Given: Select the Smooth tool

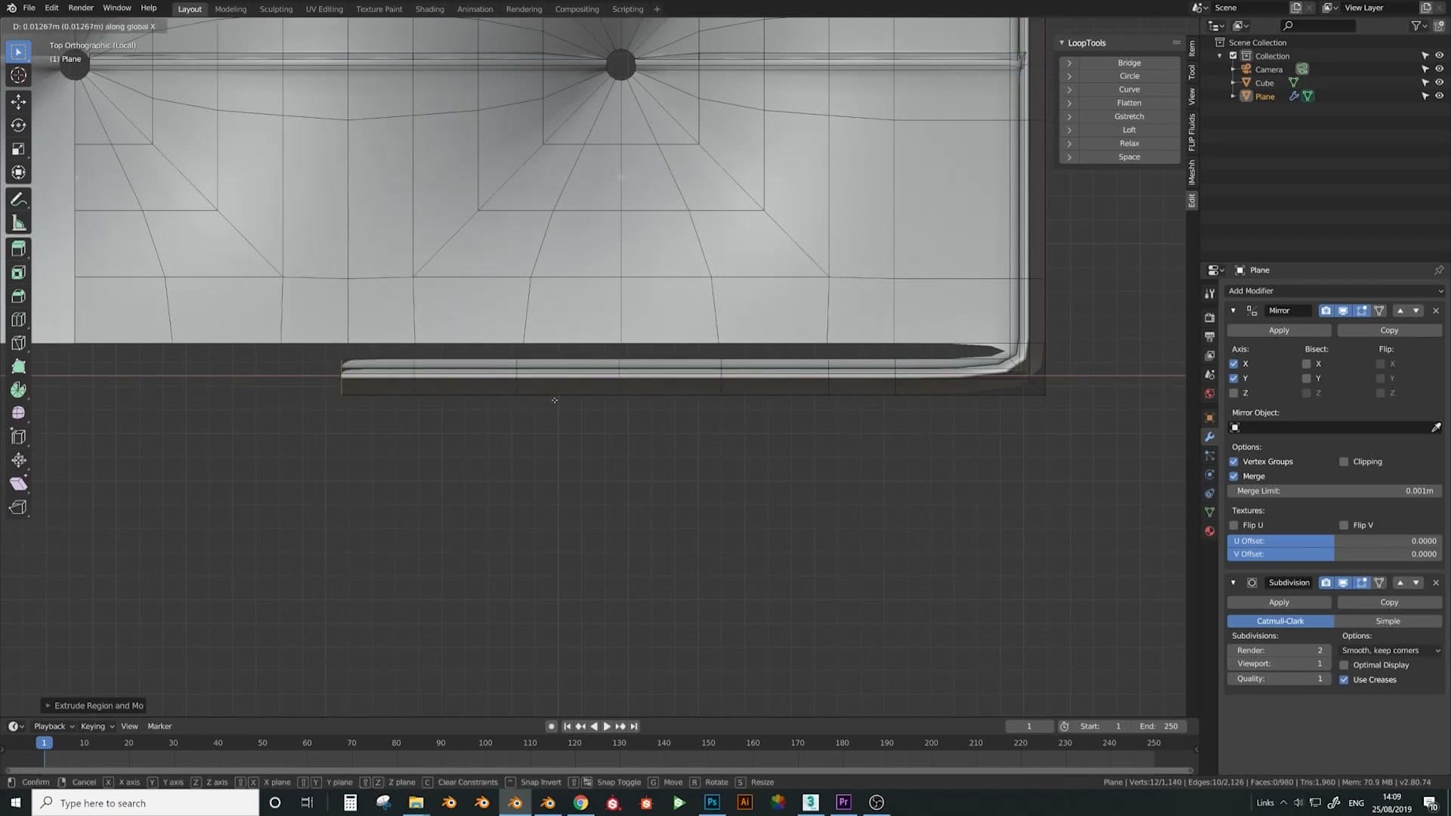Looking at the screenshot, I should click(x=19, y=413).
